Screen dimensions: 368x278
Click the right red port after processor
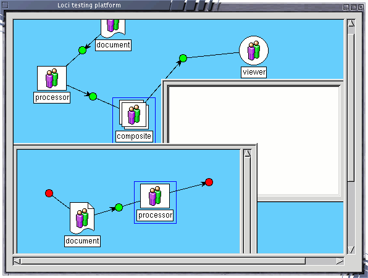coord(209,182)
